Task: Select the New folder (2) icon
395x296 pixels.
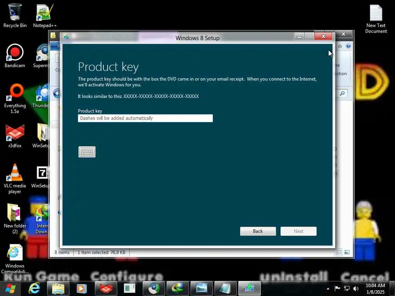Action: point(15,219)
